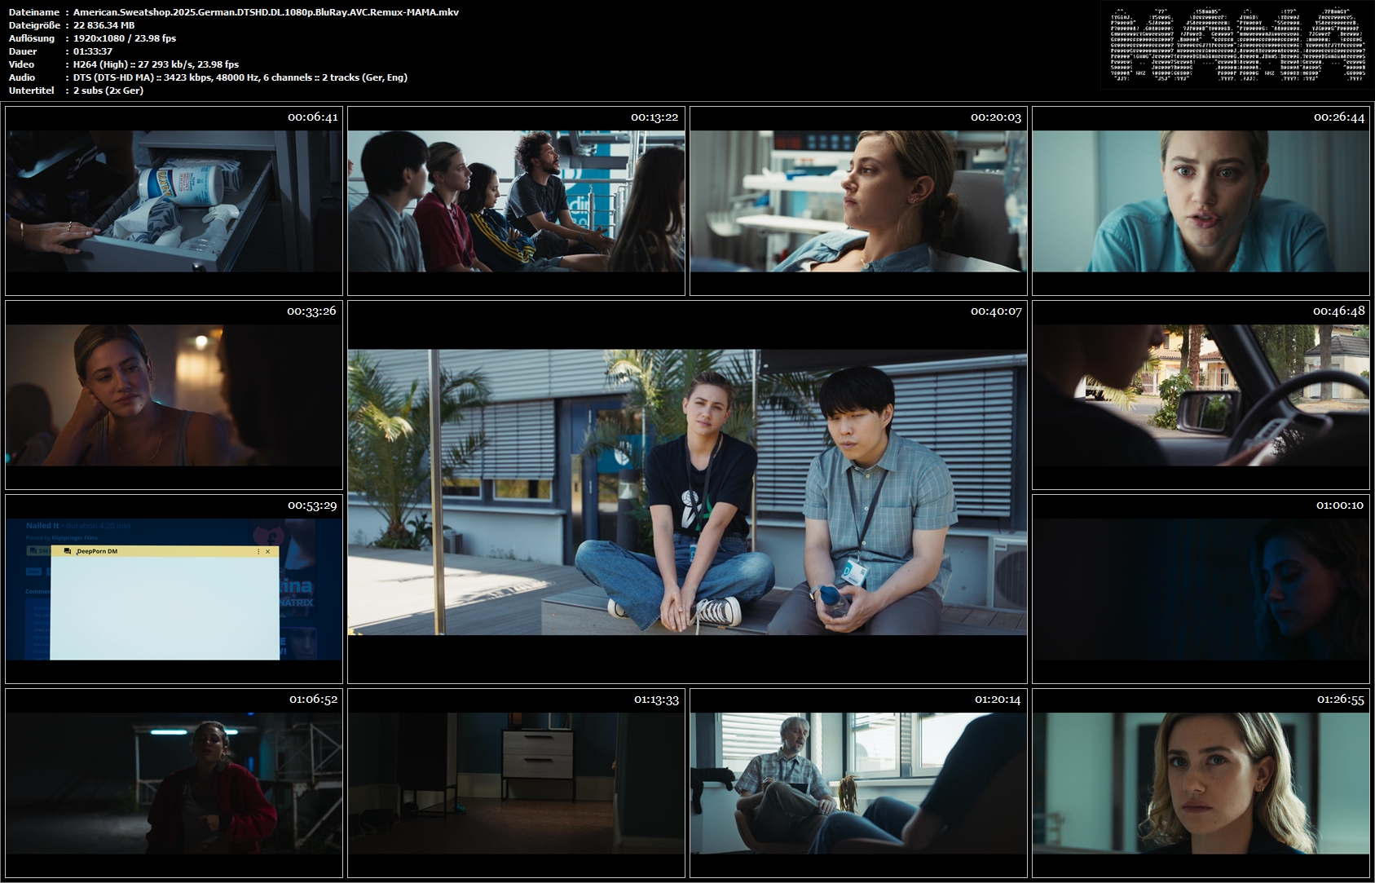
Task: Open the thumbnail at 00:46:48
Action: pos(1201,395)
